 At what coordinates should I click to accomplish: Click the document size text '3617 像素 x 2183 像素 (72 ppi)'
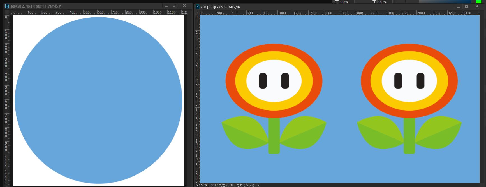[x=232, y=185]
